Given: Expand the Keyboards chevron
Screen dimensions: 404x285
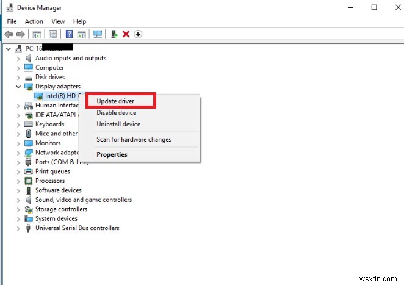Looking at the screenshot, I should coord(18,124).
